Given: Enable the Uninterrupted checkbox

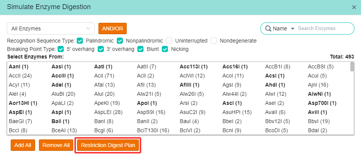Looking at the screenshot, I should tap(169, 41).
